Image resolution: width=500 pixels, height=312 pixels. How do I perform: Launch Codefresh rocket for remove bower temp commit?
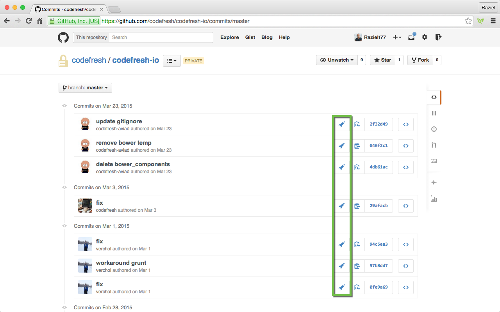tap(342, 146)
